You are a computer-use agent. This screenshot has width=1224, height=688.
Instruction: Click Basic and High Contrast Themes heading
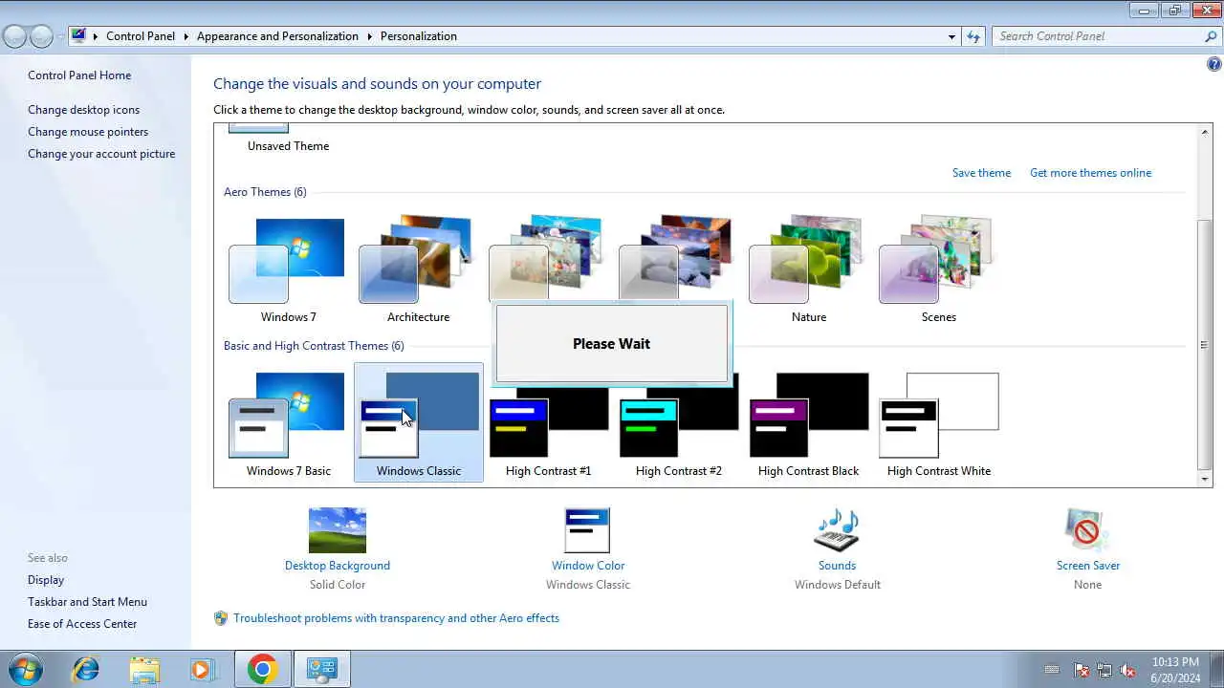click(x=314, y=346)
